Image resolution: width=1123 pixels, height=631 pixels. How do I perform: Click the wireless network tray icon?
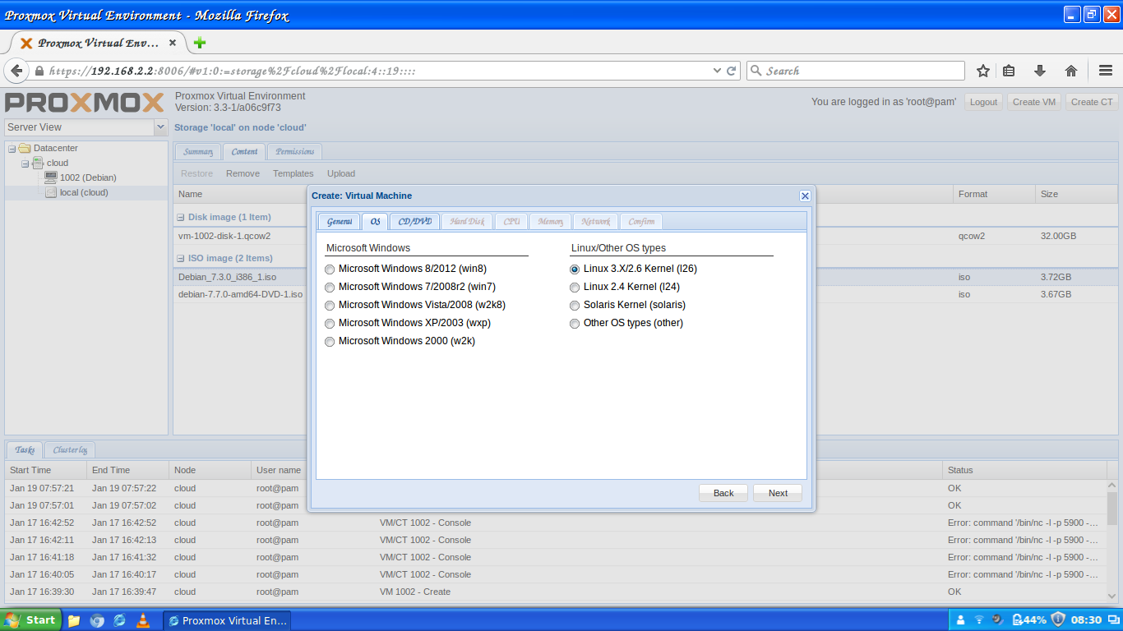979,619
